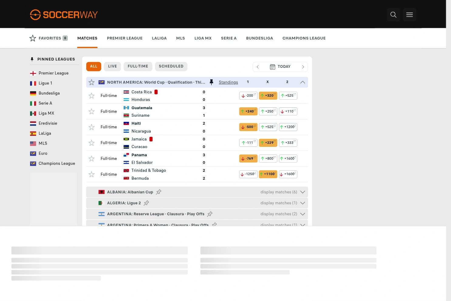
Task: Pin the Argentina Reserve League
Action: [210, 214]
